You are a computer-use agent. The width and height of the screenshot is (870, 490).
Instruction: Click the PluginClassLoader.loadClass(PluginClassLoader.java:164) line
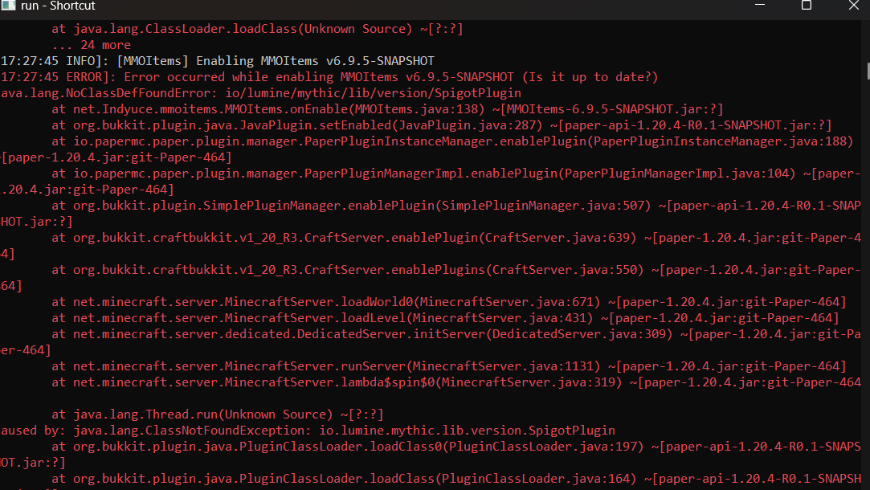coord(456,480)
